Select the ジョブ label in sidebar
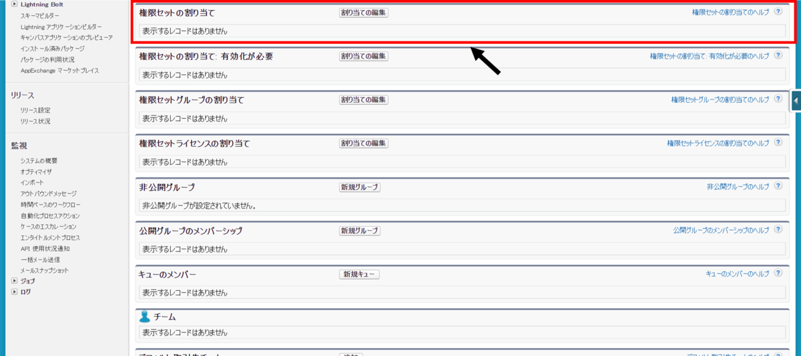Viewport: 801px width, 356px height. [x=28, y=281]
